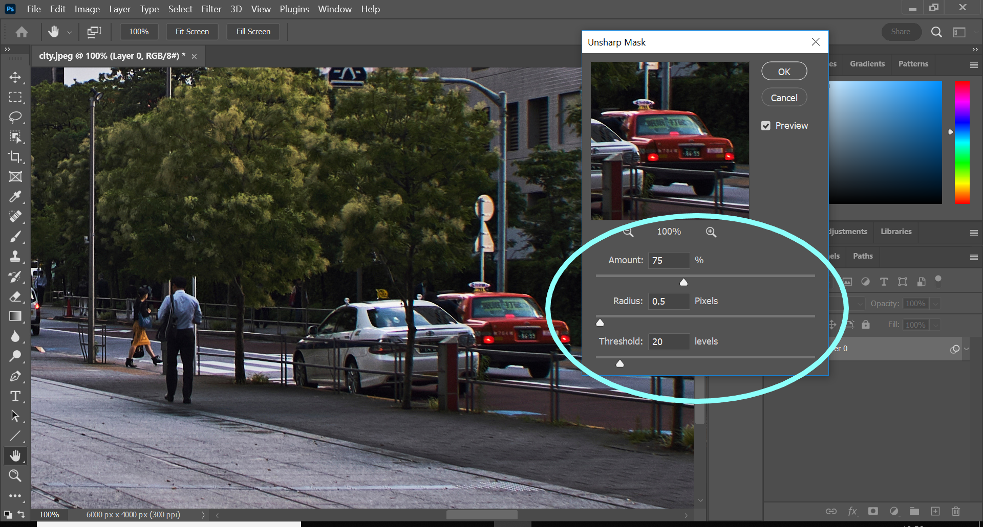Image resolution: width=983 pixels, height=527 pixels.
Task: Click OK in Unsharp Mask dialog
Action: 784,72
